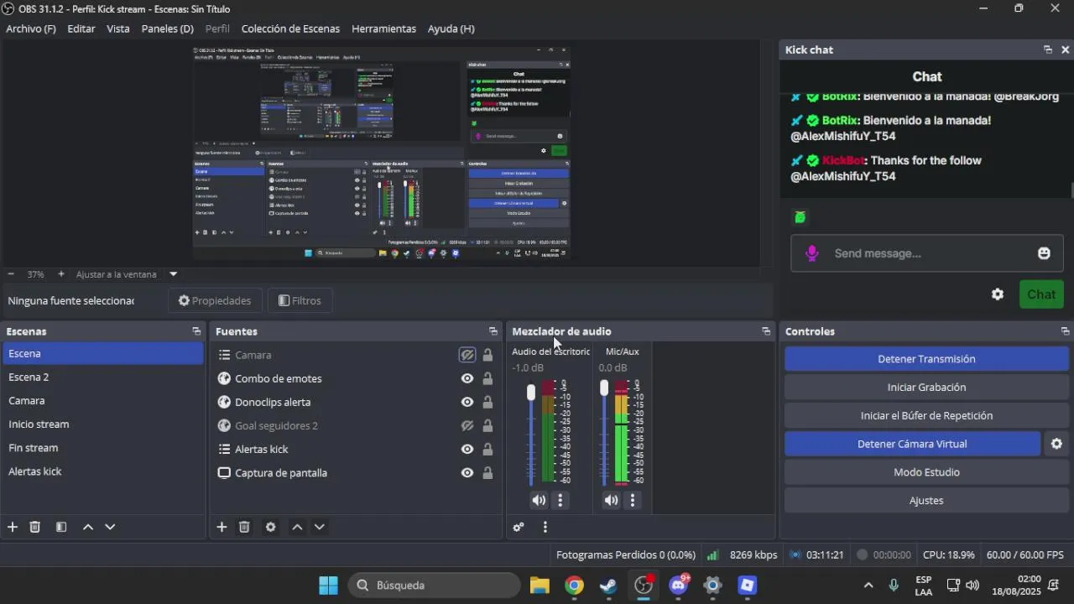
Task: Add a new scene with the plus icon
Action: coord(13,527)
